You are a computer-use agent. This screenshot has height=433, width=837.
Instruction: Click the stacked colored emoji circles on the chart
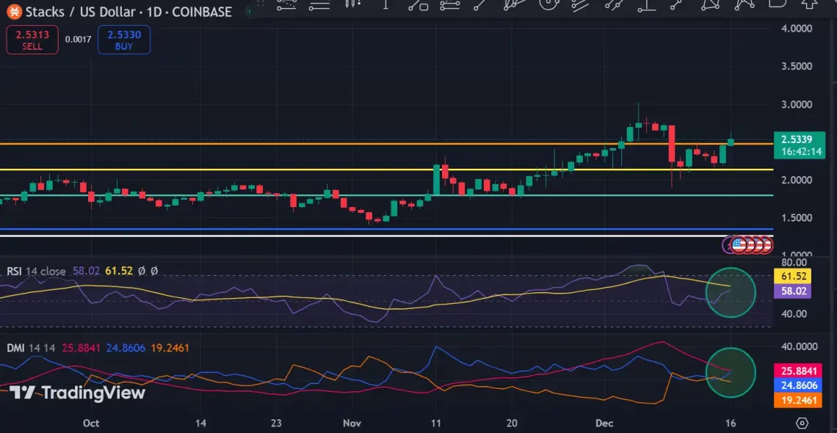coord(749,244)
